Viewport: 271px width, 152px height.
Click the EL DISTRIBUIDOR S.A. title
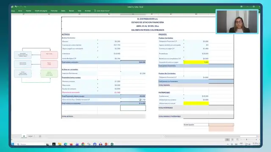point(148,19)
